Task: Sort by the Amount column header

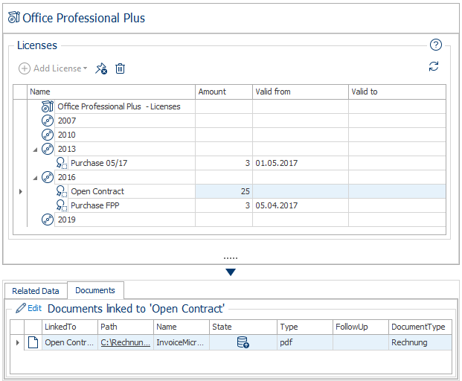Action: pos(224,92)
